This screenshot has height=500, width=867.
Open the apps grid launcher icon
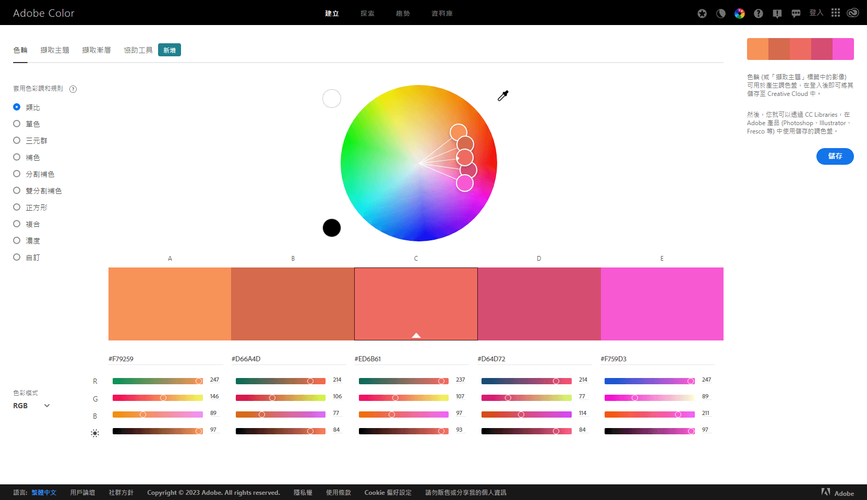(836, 13)
